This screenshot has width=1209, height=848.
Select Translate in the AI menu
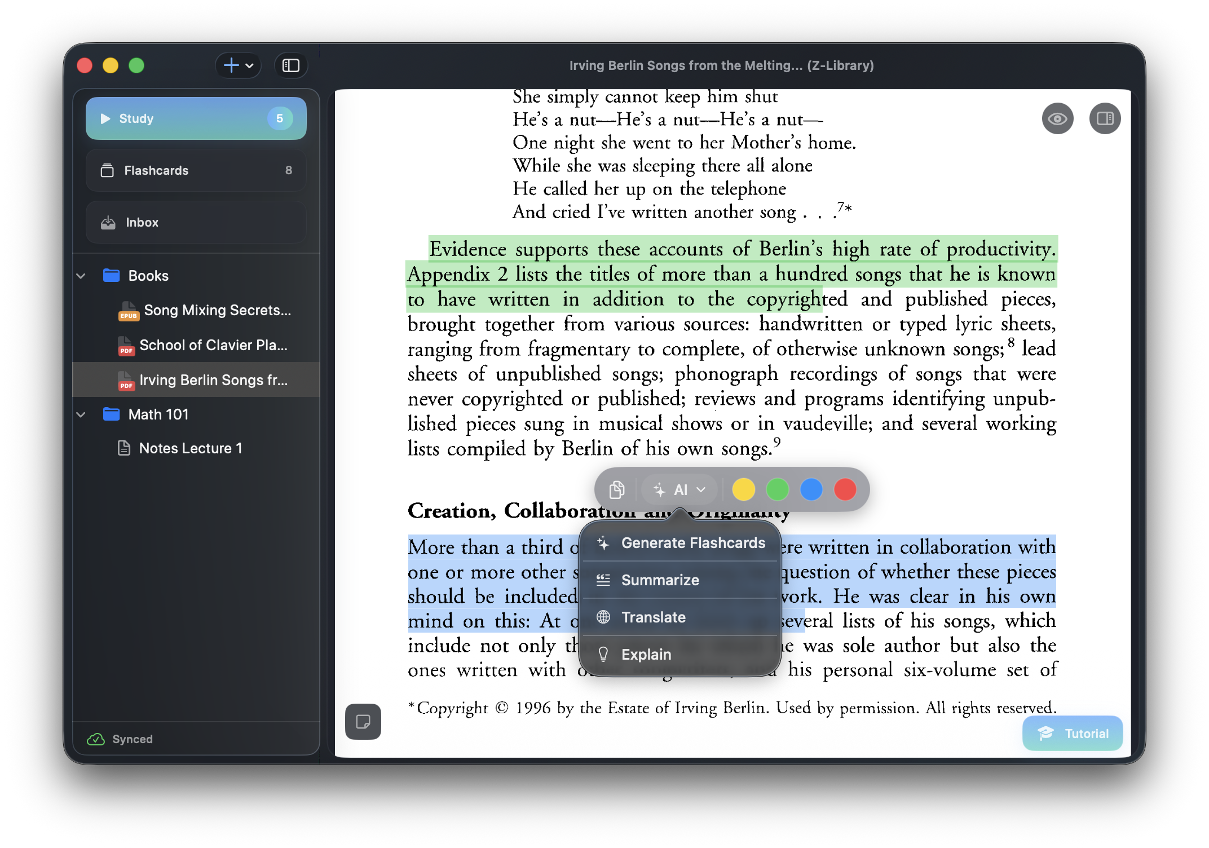[654, 617]
